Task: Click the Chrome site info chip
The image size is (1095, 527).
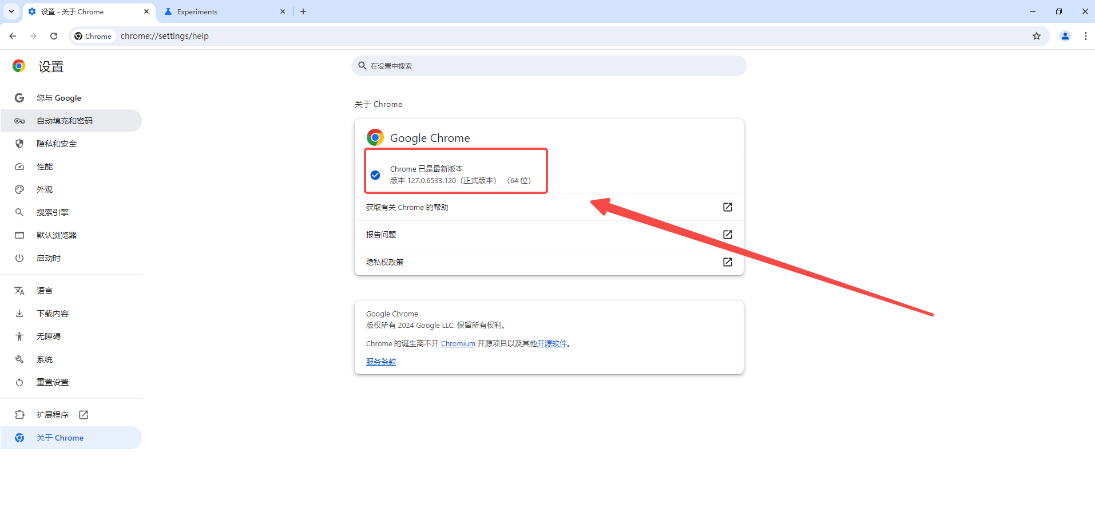Action: [93, 36]
